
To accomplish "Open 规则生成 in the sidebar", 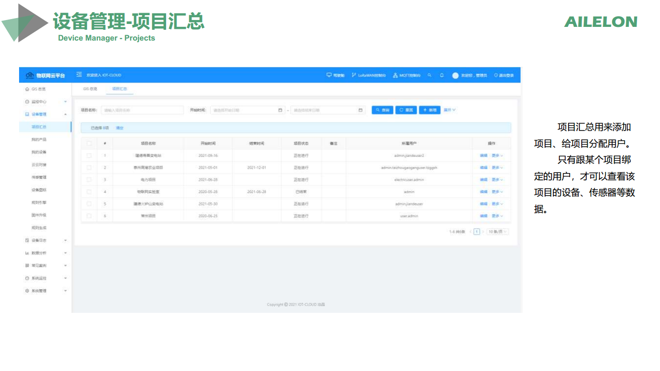I will [39, 228].
